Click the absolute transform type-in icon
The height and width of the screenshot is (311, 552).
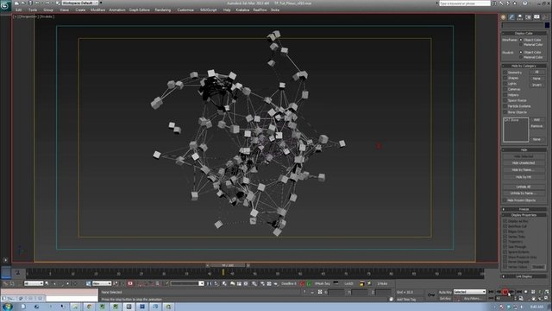click(320, 292)
